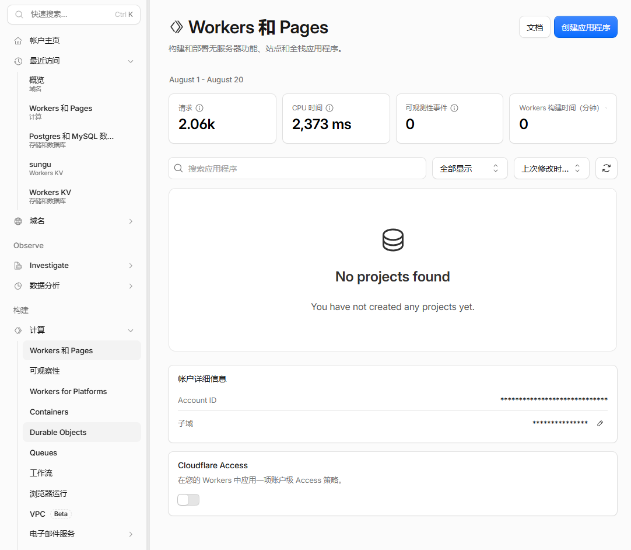The height and width of the screenshot is (550, 631).
Task: Click the masked Account ID value
Action: (554, 400)
